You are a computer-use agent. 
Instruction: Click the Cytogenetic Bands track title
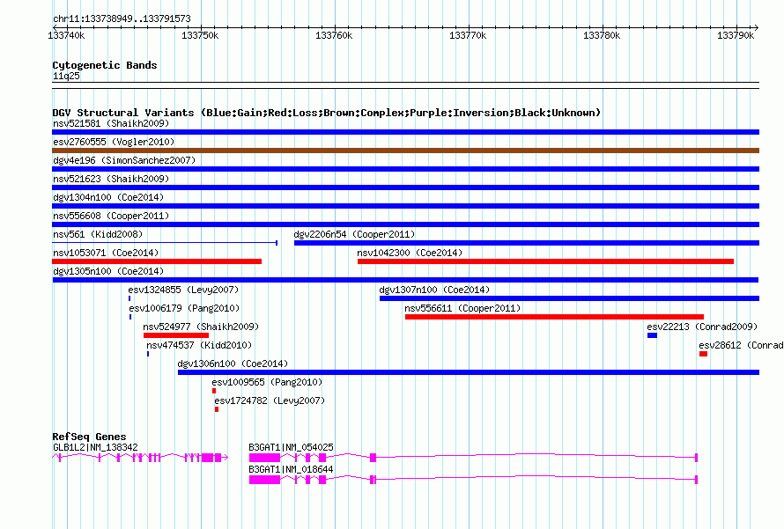tap(104, 65)
